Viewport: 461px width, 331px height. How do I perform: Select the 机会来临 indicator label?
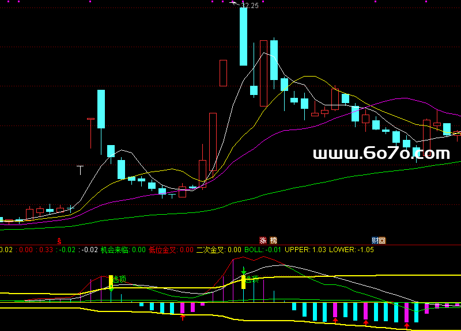click(x=115, y=250)
